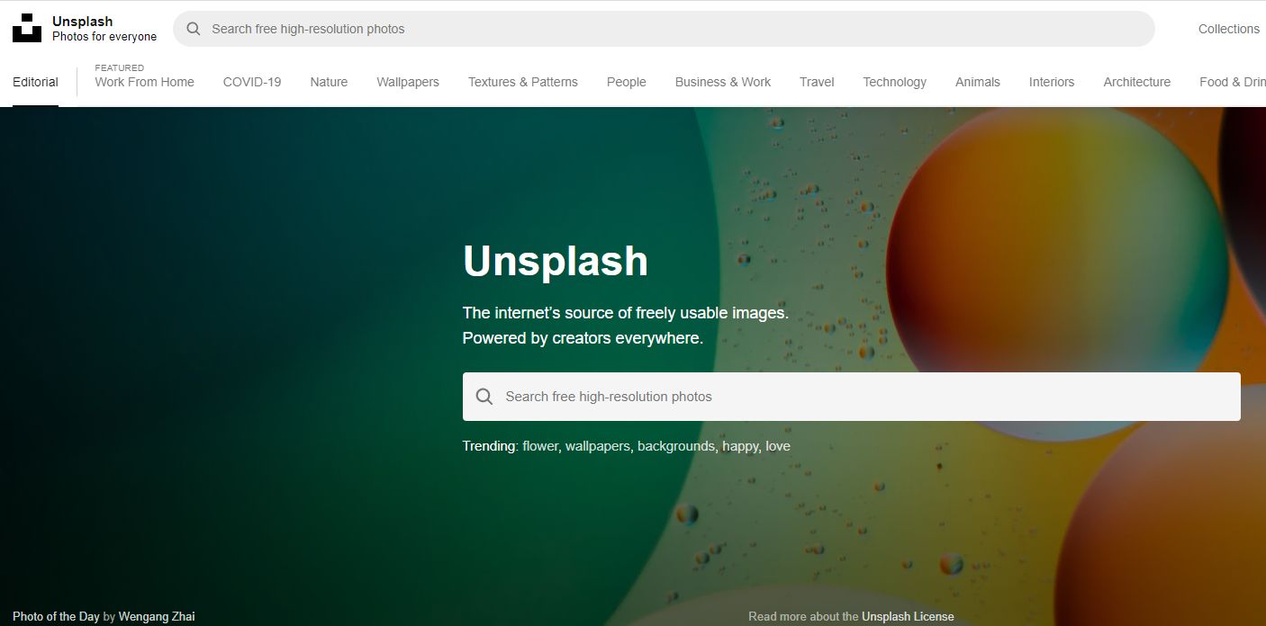This screenshot has height=626, width=1266.
Task: Open the People category
Action: (627, 82)
